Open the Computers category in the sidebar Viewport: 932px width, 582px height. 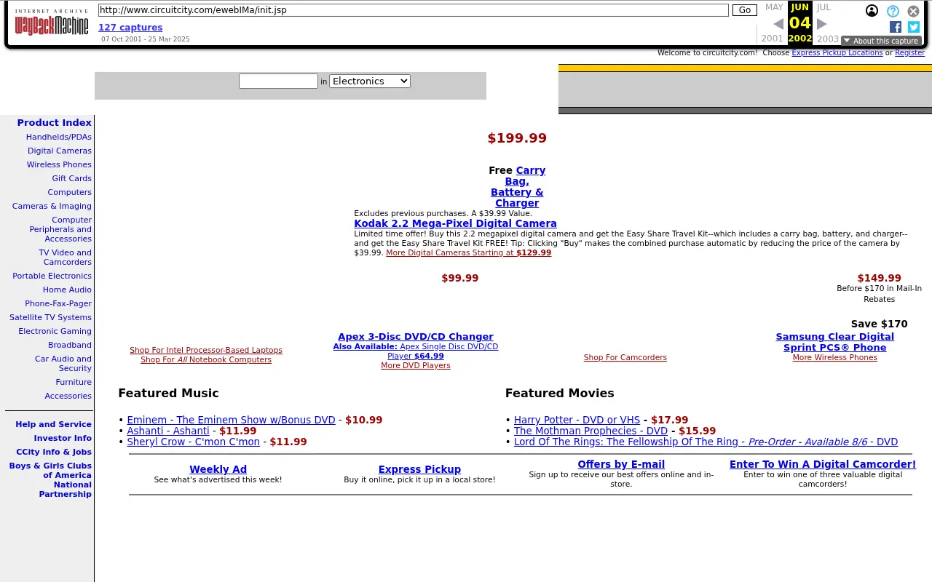coord(70,192)
